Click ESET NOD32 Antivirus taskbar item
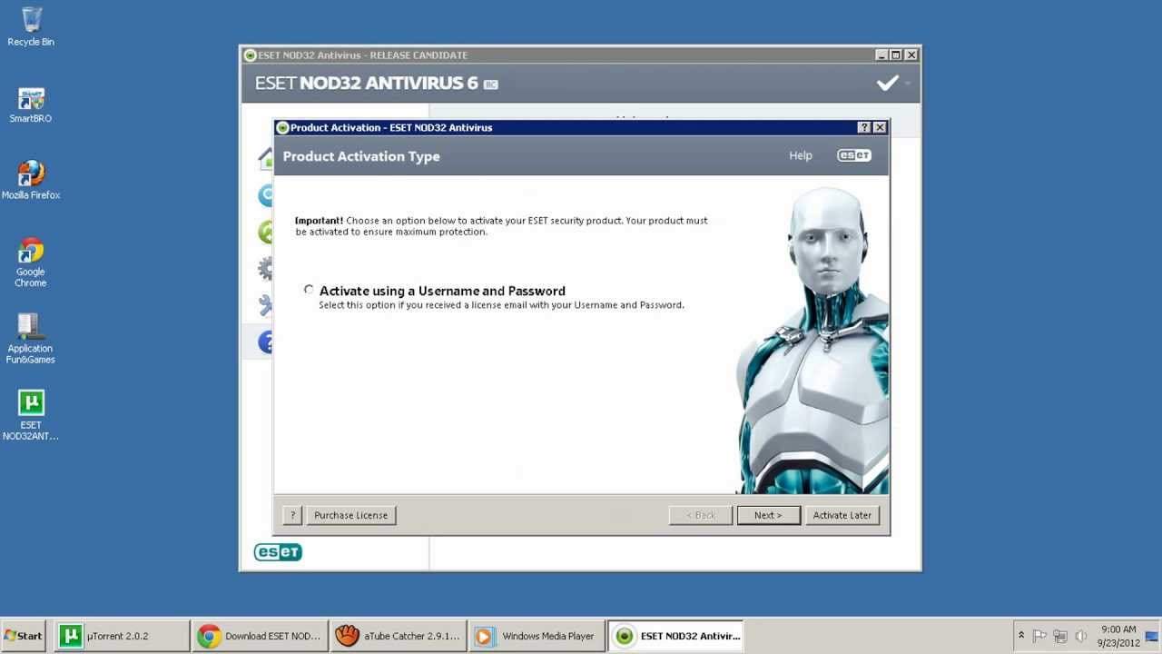This screenshot has width=1162, height=654. click(676, 636)
